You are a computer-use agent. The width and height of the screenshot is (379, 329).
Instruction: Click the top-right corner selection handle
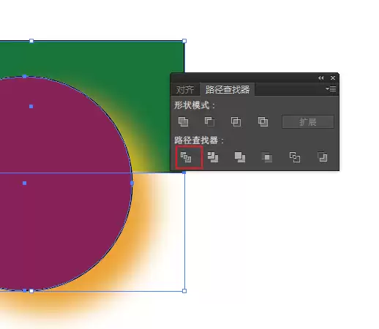point(184,41)
